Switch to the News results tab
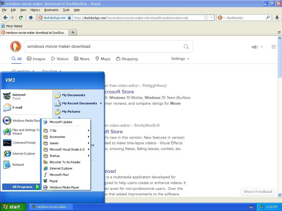The height and width of the screenshot is (211, 282). [x=82, y=59]
